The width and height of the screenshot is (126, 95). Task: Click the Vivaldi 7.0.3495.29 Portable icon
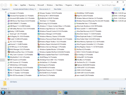(9, 39)
